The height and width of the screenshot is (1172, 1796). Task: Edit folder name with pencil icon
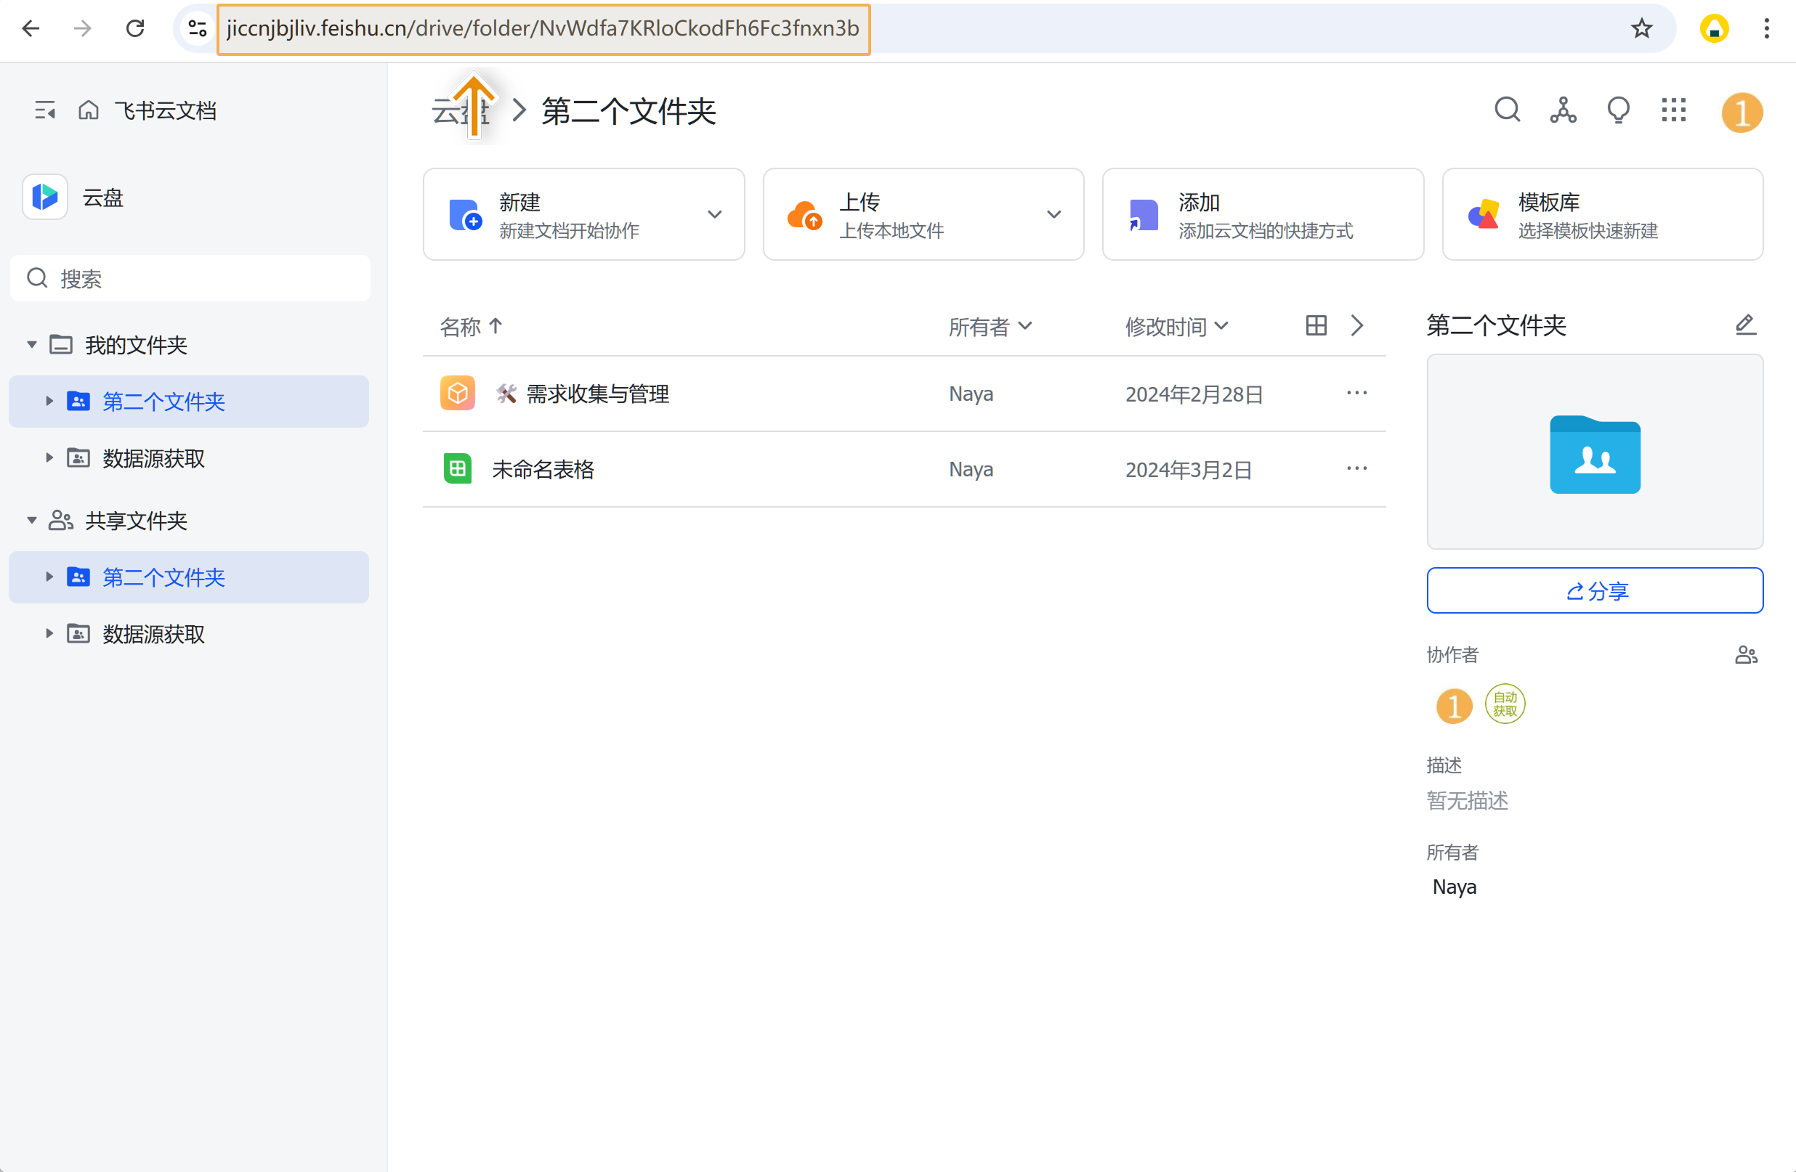[x=1744, y=325]
